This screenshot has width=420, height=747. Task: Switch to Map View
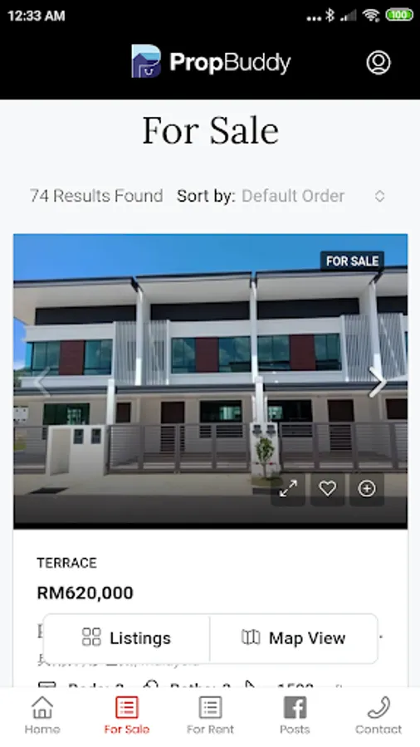click(294, 638)
